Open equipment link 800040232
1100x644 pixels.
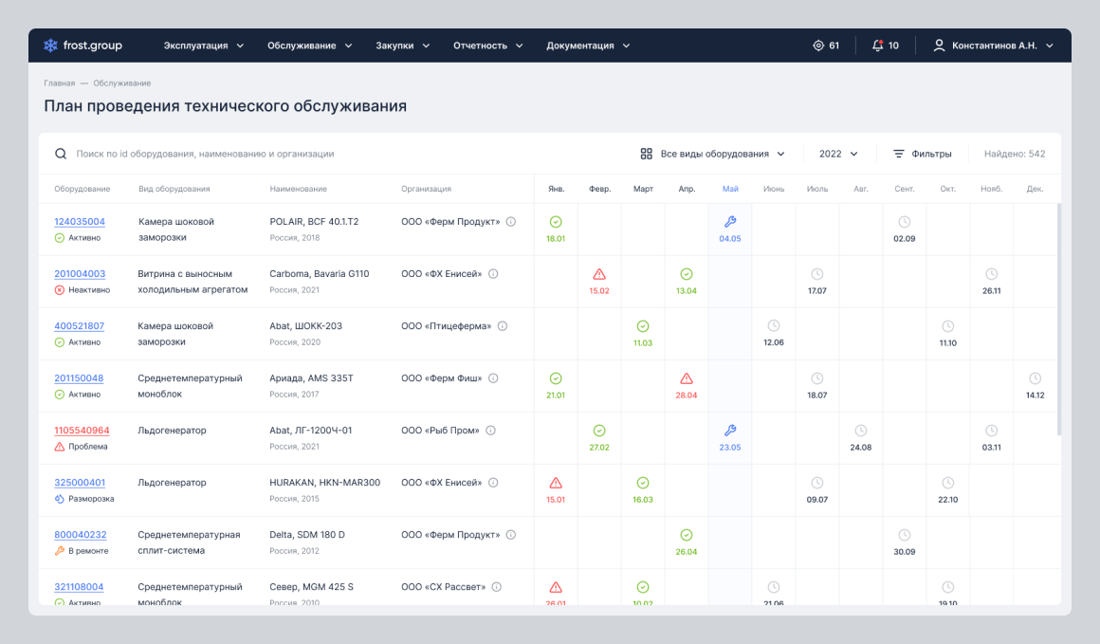80,535
